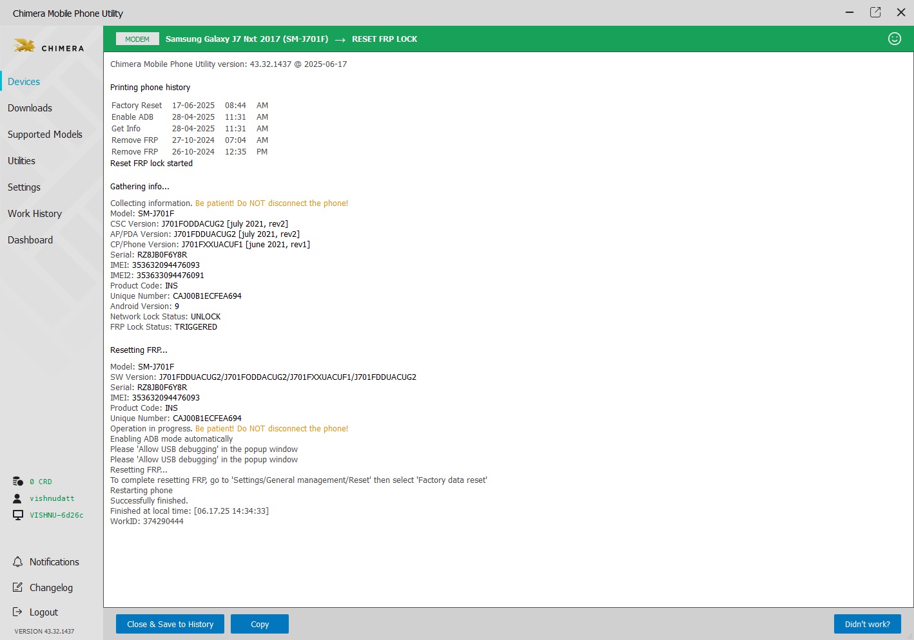Click the VISHNU-6d26c computer name

(x=57, y=515)
